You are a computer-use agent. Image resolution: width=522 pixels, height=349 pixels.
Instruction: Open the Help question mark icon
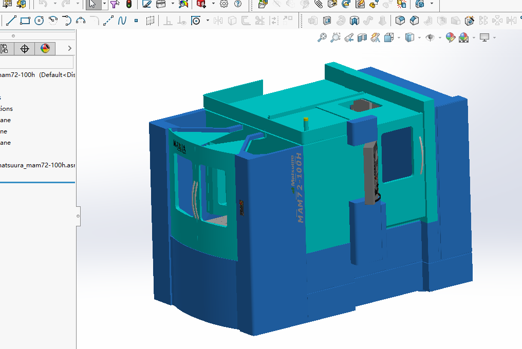tap(238, 4)
